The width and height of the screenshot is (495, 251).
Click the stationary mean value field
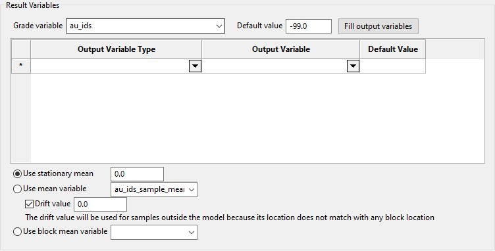[x=137, y=174]
